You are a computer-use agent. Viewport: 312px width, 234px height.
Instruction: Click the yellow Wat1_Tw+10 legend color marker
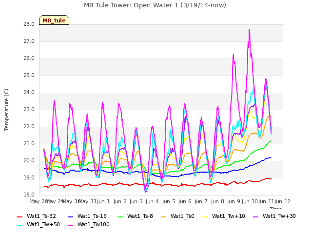coord(205,216)
